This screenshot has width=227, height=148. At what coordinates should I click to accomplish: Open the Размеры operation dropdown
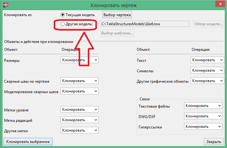pos(80,60)
